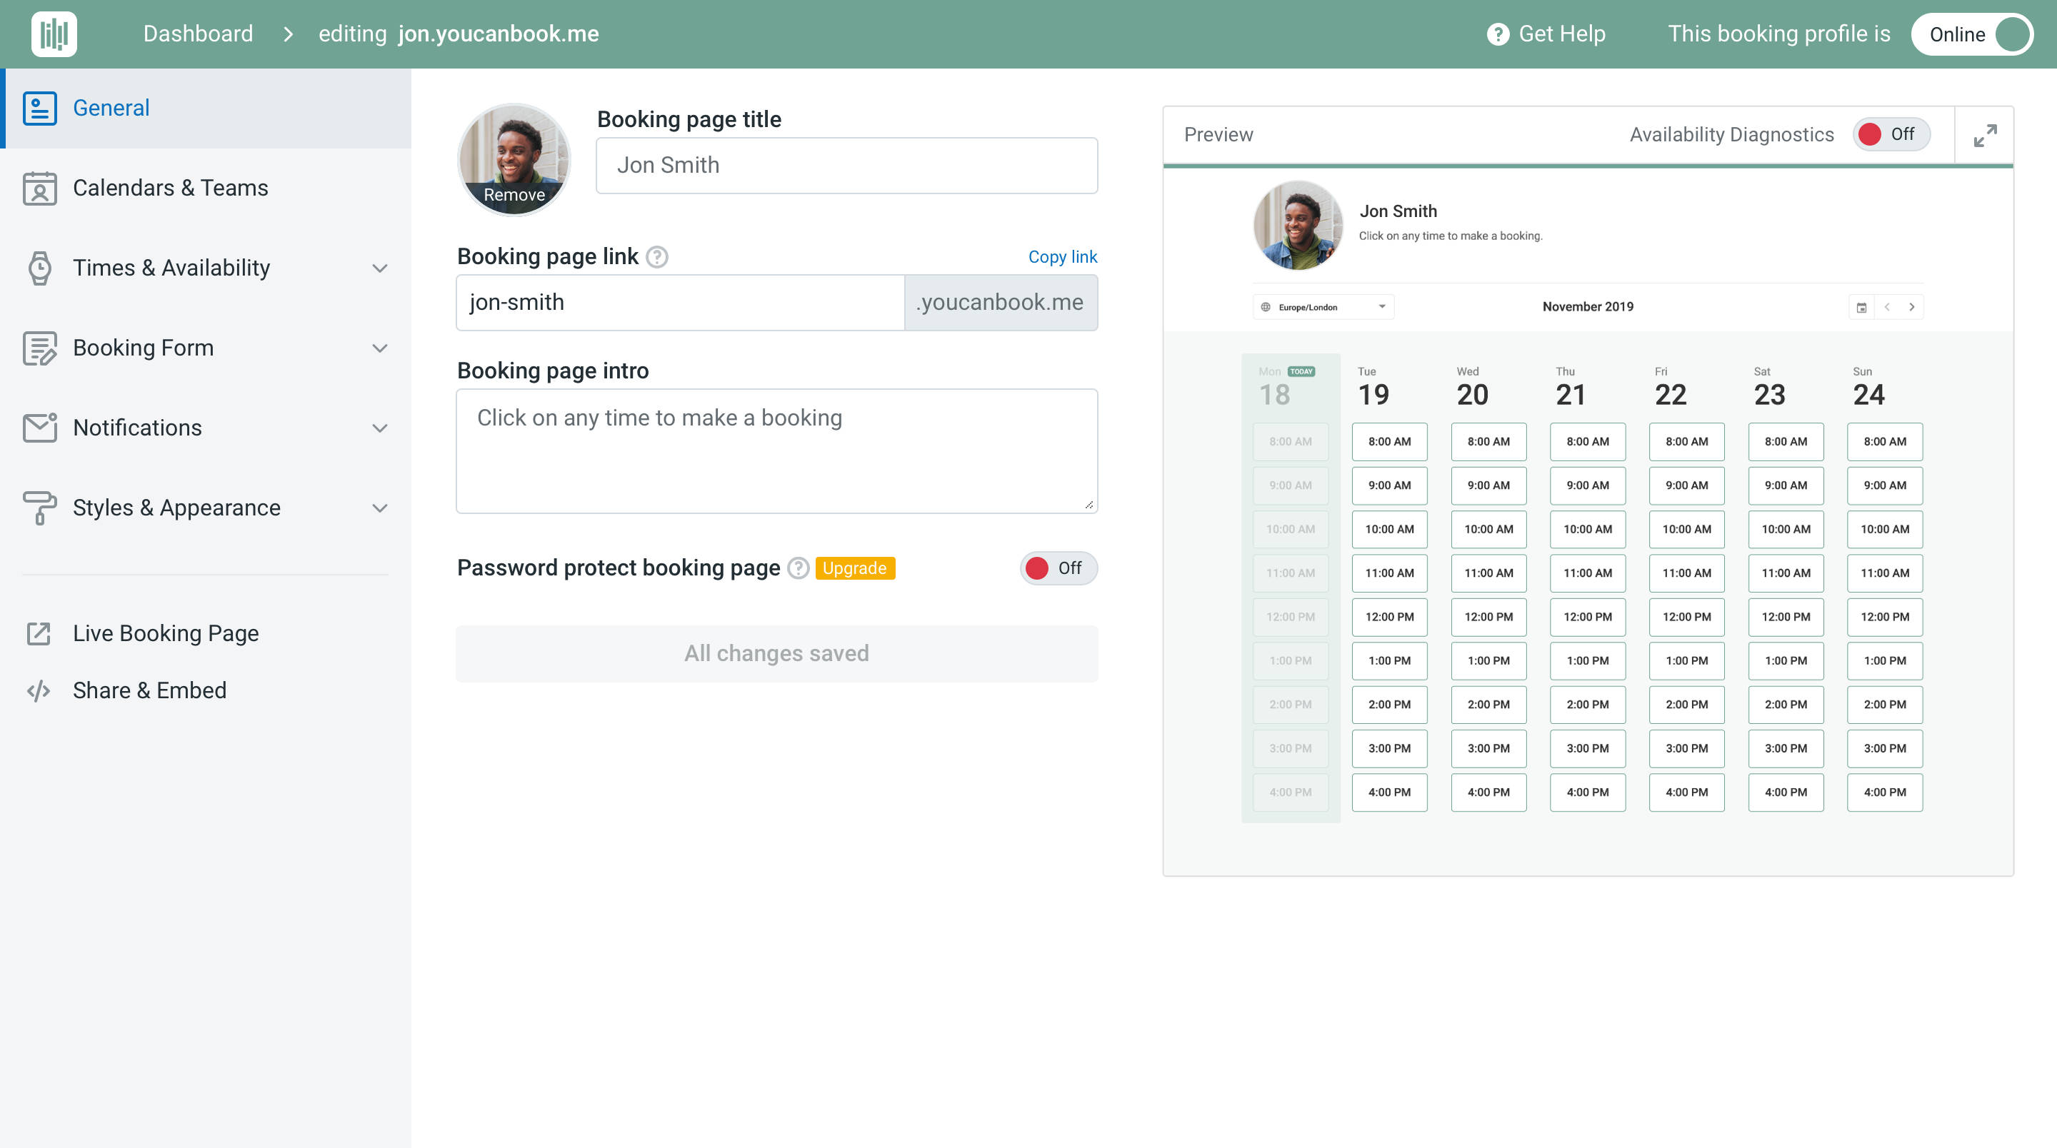Click Copy link for booking page
2057x1148 pixels.
[x=1062, y=257]
